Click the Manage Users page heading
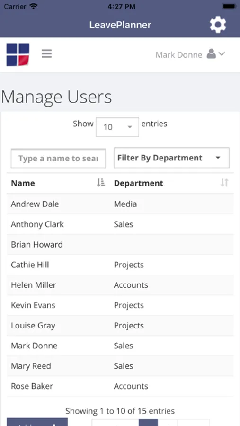The height and width of the screenshot is (426, 240). coord(56,97)
